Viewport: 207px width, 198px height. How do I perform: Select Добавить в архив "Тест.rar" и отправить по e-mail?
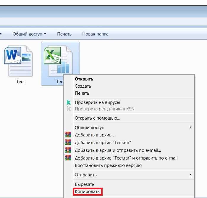coord(126,158)
